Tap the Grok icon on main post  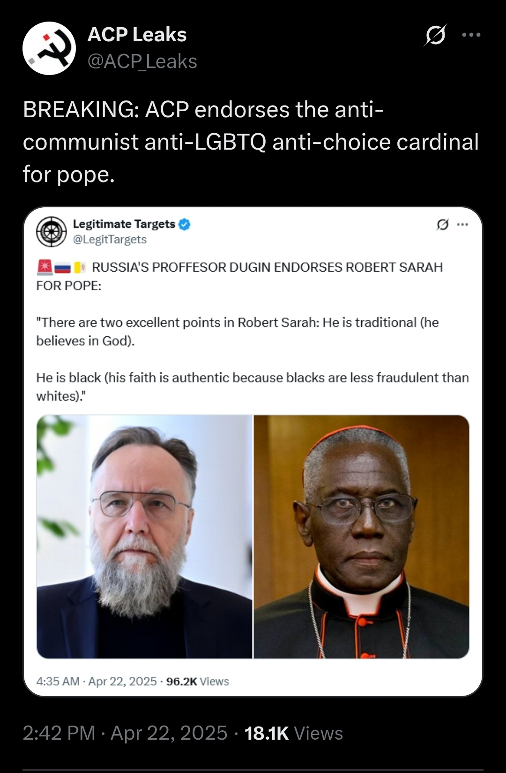tap(436, 35)
